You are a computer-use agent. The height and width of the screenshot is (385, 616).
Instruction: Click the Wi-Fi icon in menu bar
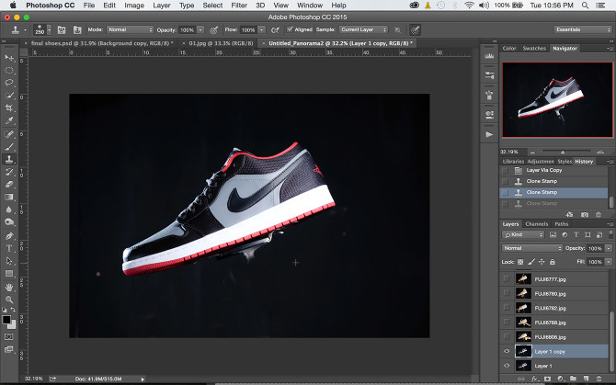click(x=469, y=6)
